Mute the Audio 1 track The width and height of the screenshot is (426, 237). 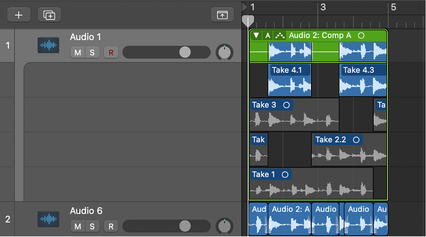(78, 52)
